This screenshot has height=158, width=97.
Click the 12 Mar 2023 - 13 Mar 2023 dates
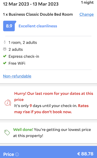31,4
